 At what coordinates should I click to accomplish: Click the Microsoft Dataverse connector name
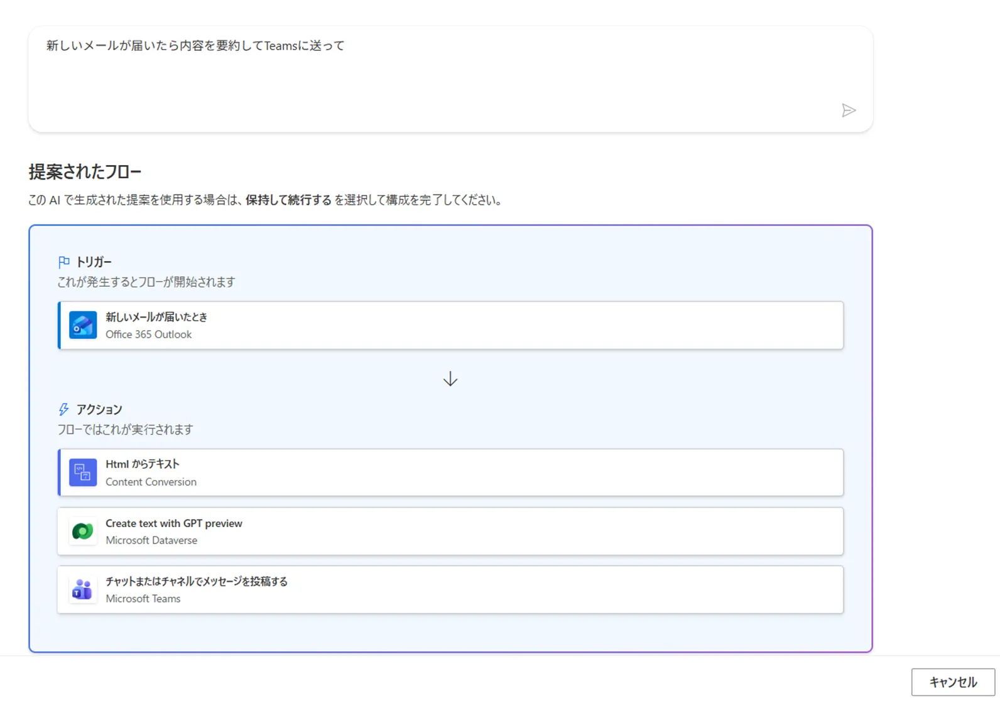point(151,540)
